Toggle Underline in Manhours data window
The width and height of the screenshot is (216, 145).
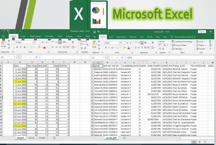pos(24,47)
